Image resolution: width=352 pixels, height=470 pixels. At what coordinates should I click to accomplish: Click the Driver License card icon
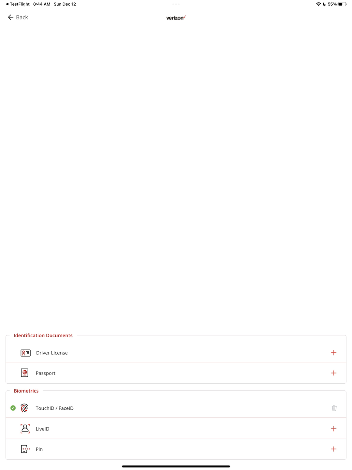coord(25,353)
